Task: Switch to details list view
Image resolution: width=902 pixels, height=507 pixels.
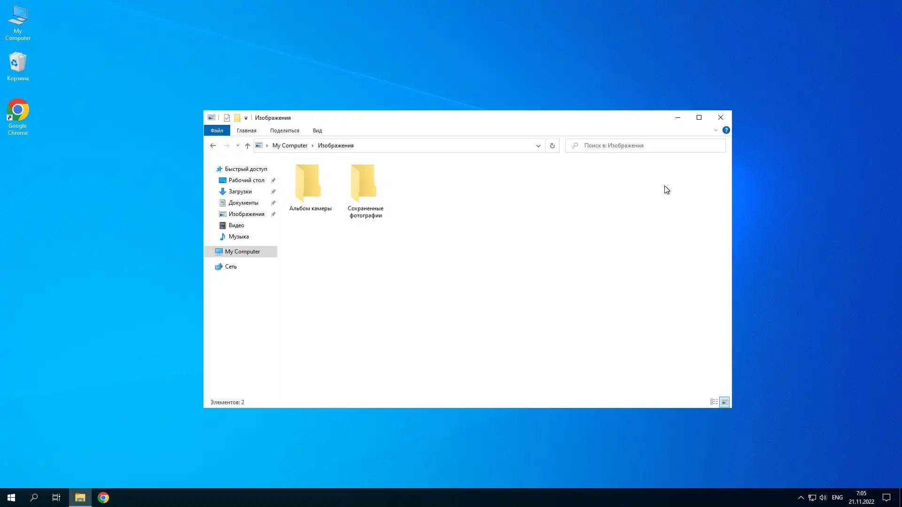Action: [714, 402]
